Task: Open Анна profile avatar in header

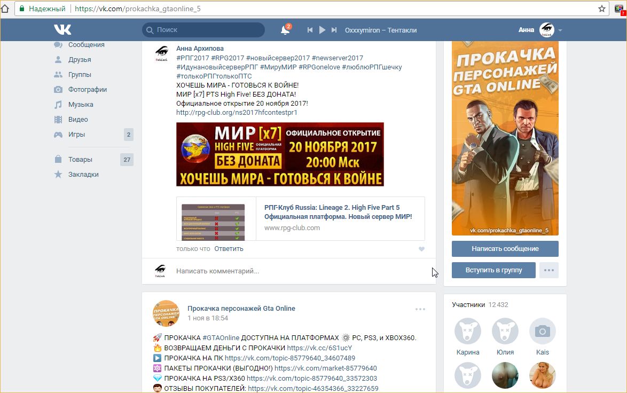Action: [547, 29]
